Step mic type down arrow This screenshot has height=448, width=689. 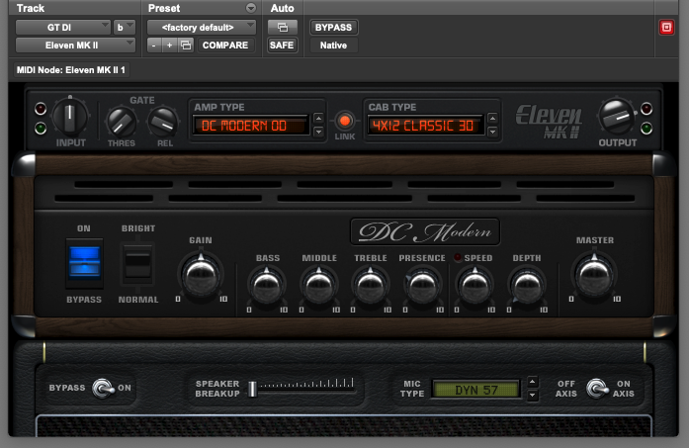[532, 396]
